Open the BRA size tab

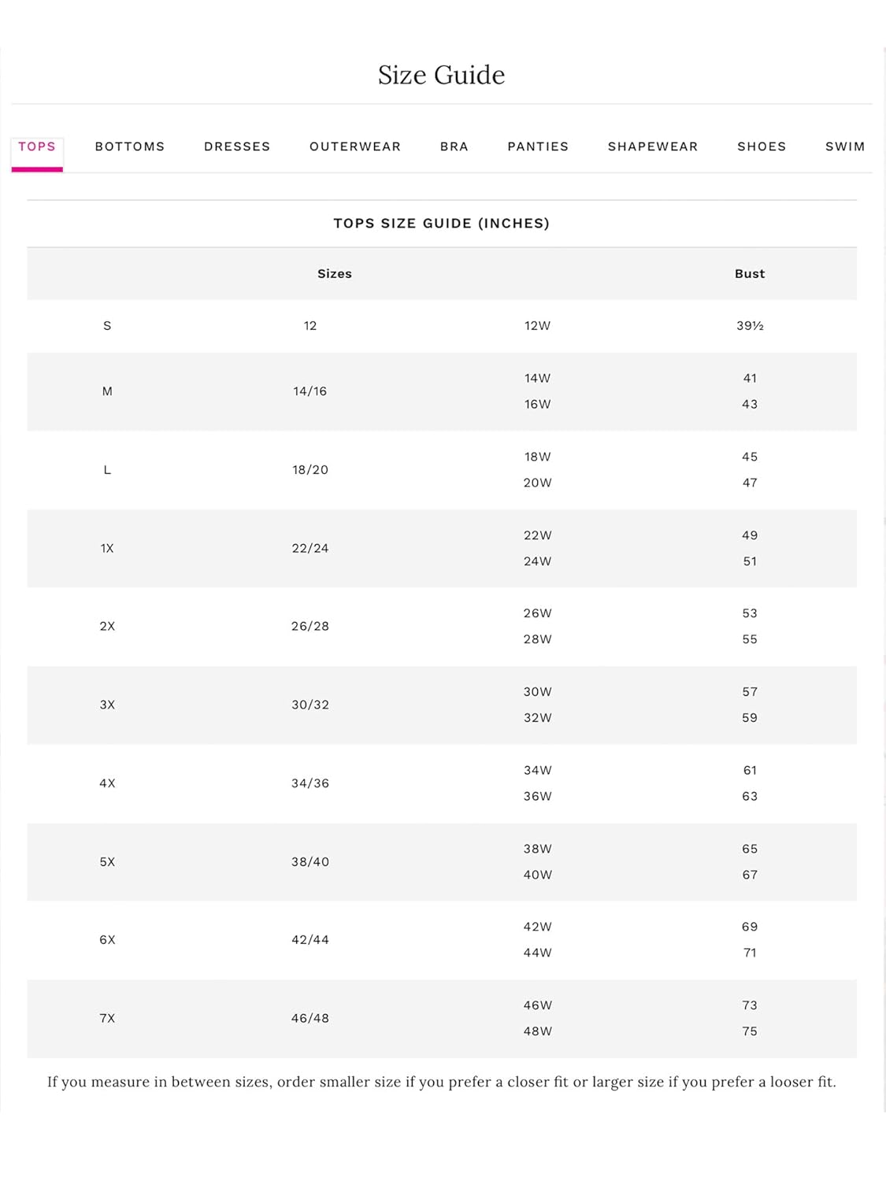(454, 147)
